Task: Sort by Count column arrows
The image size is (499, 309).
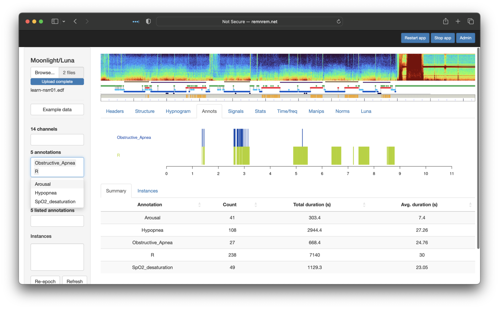Action: 256,205
